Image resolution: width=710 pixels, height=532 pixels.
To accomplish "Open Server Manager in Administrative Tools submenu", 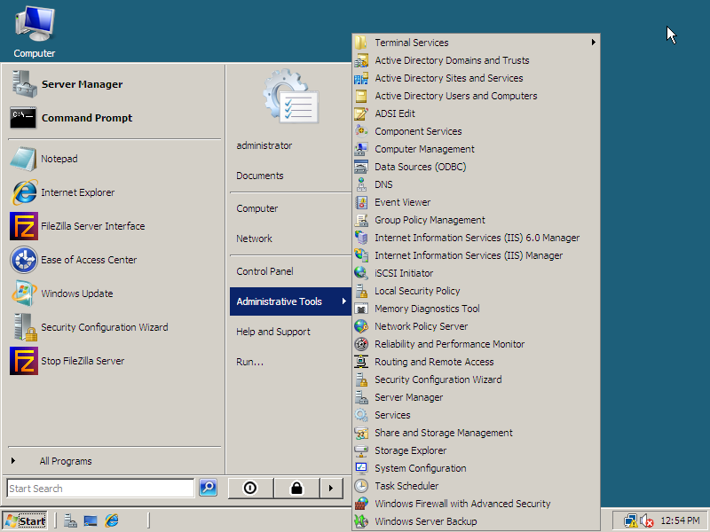I will tap(476, 397).
